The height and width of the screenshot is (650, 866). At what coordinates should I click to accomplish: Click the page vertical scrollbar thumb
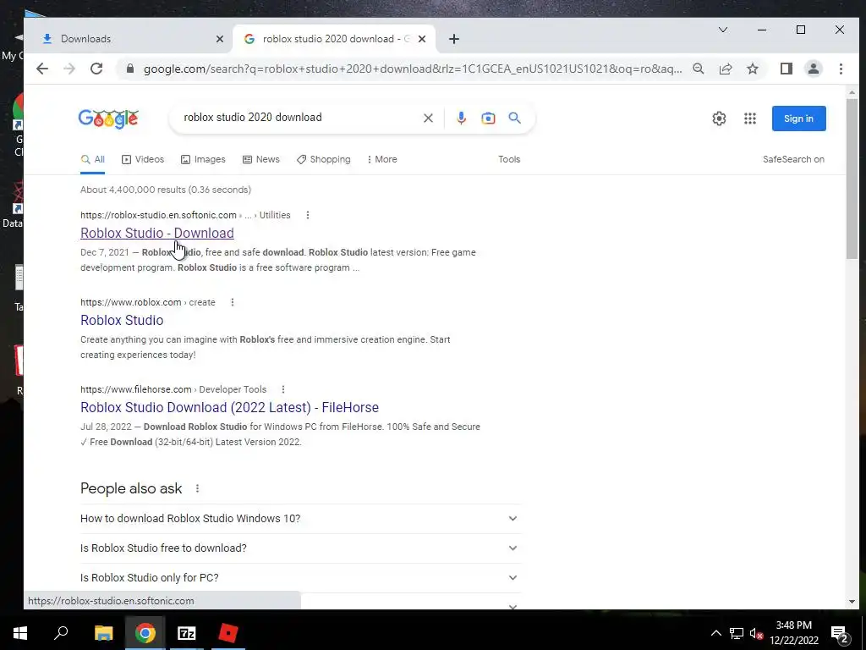852,179
